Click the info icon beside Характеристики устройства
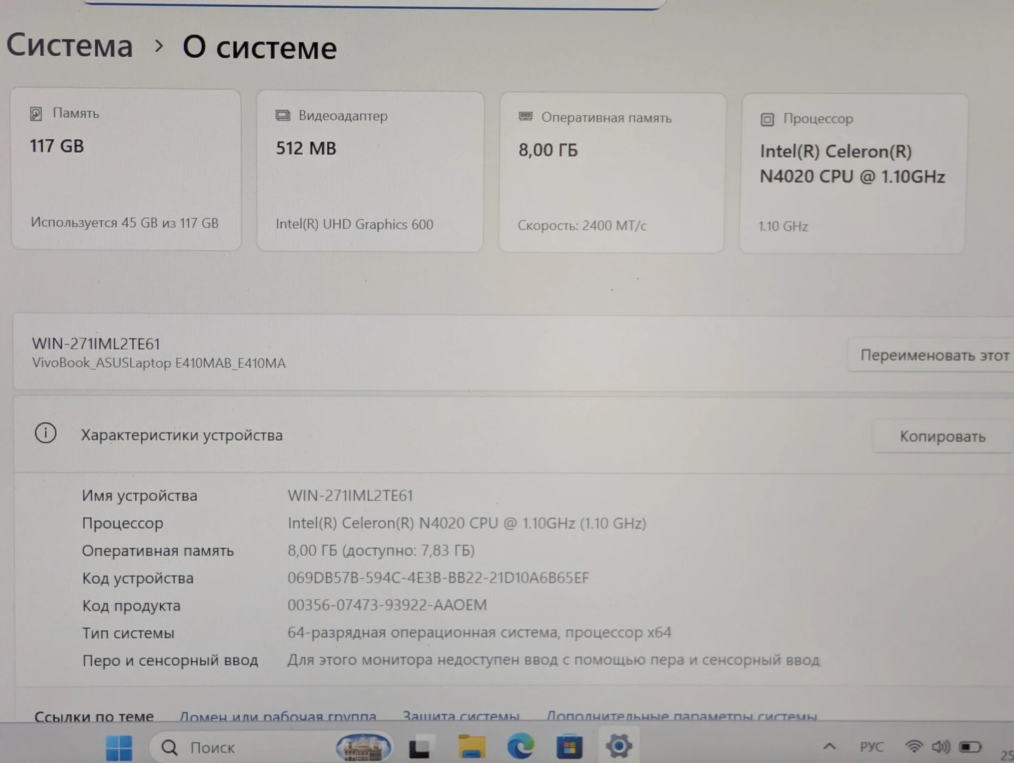The height and width of the screenshot is (763, 1014). [46, 433]
